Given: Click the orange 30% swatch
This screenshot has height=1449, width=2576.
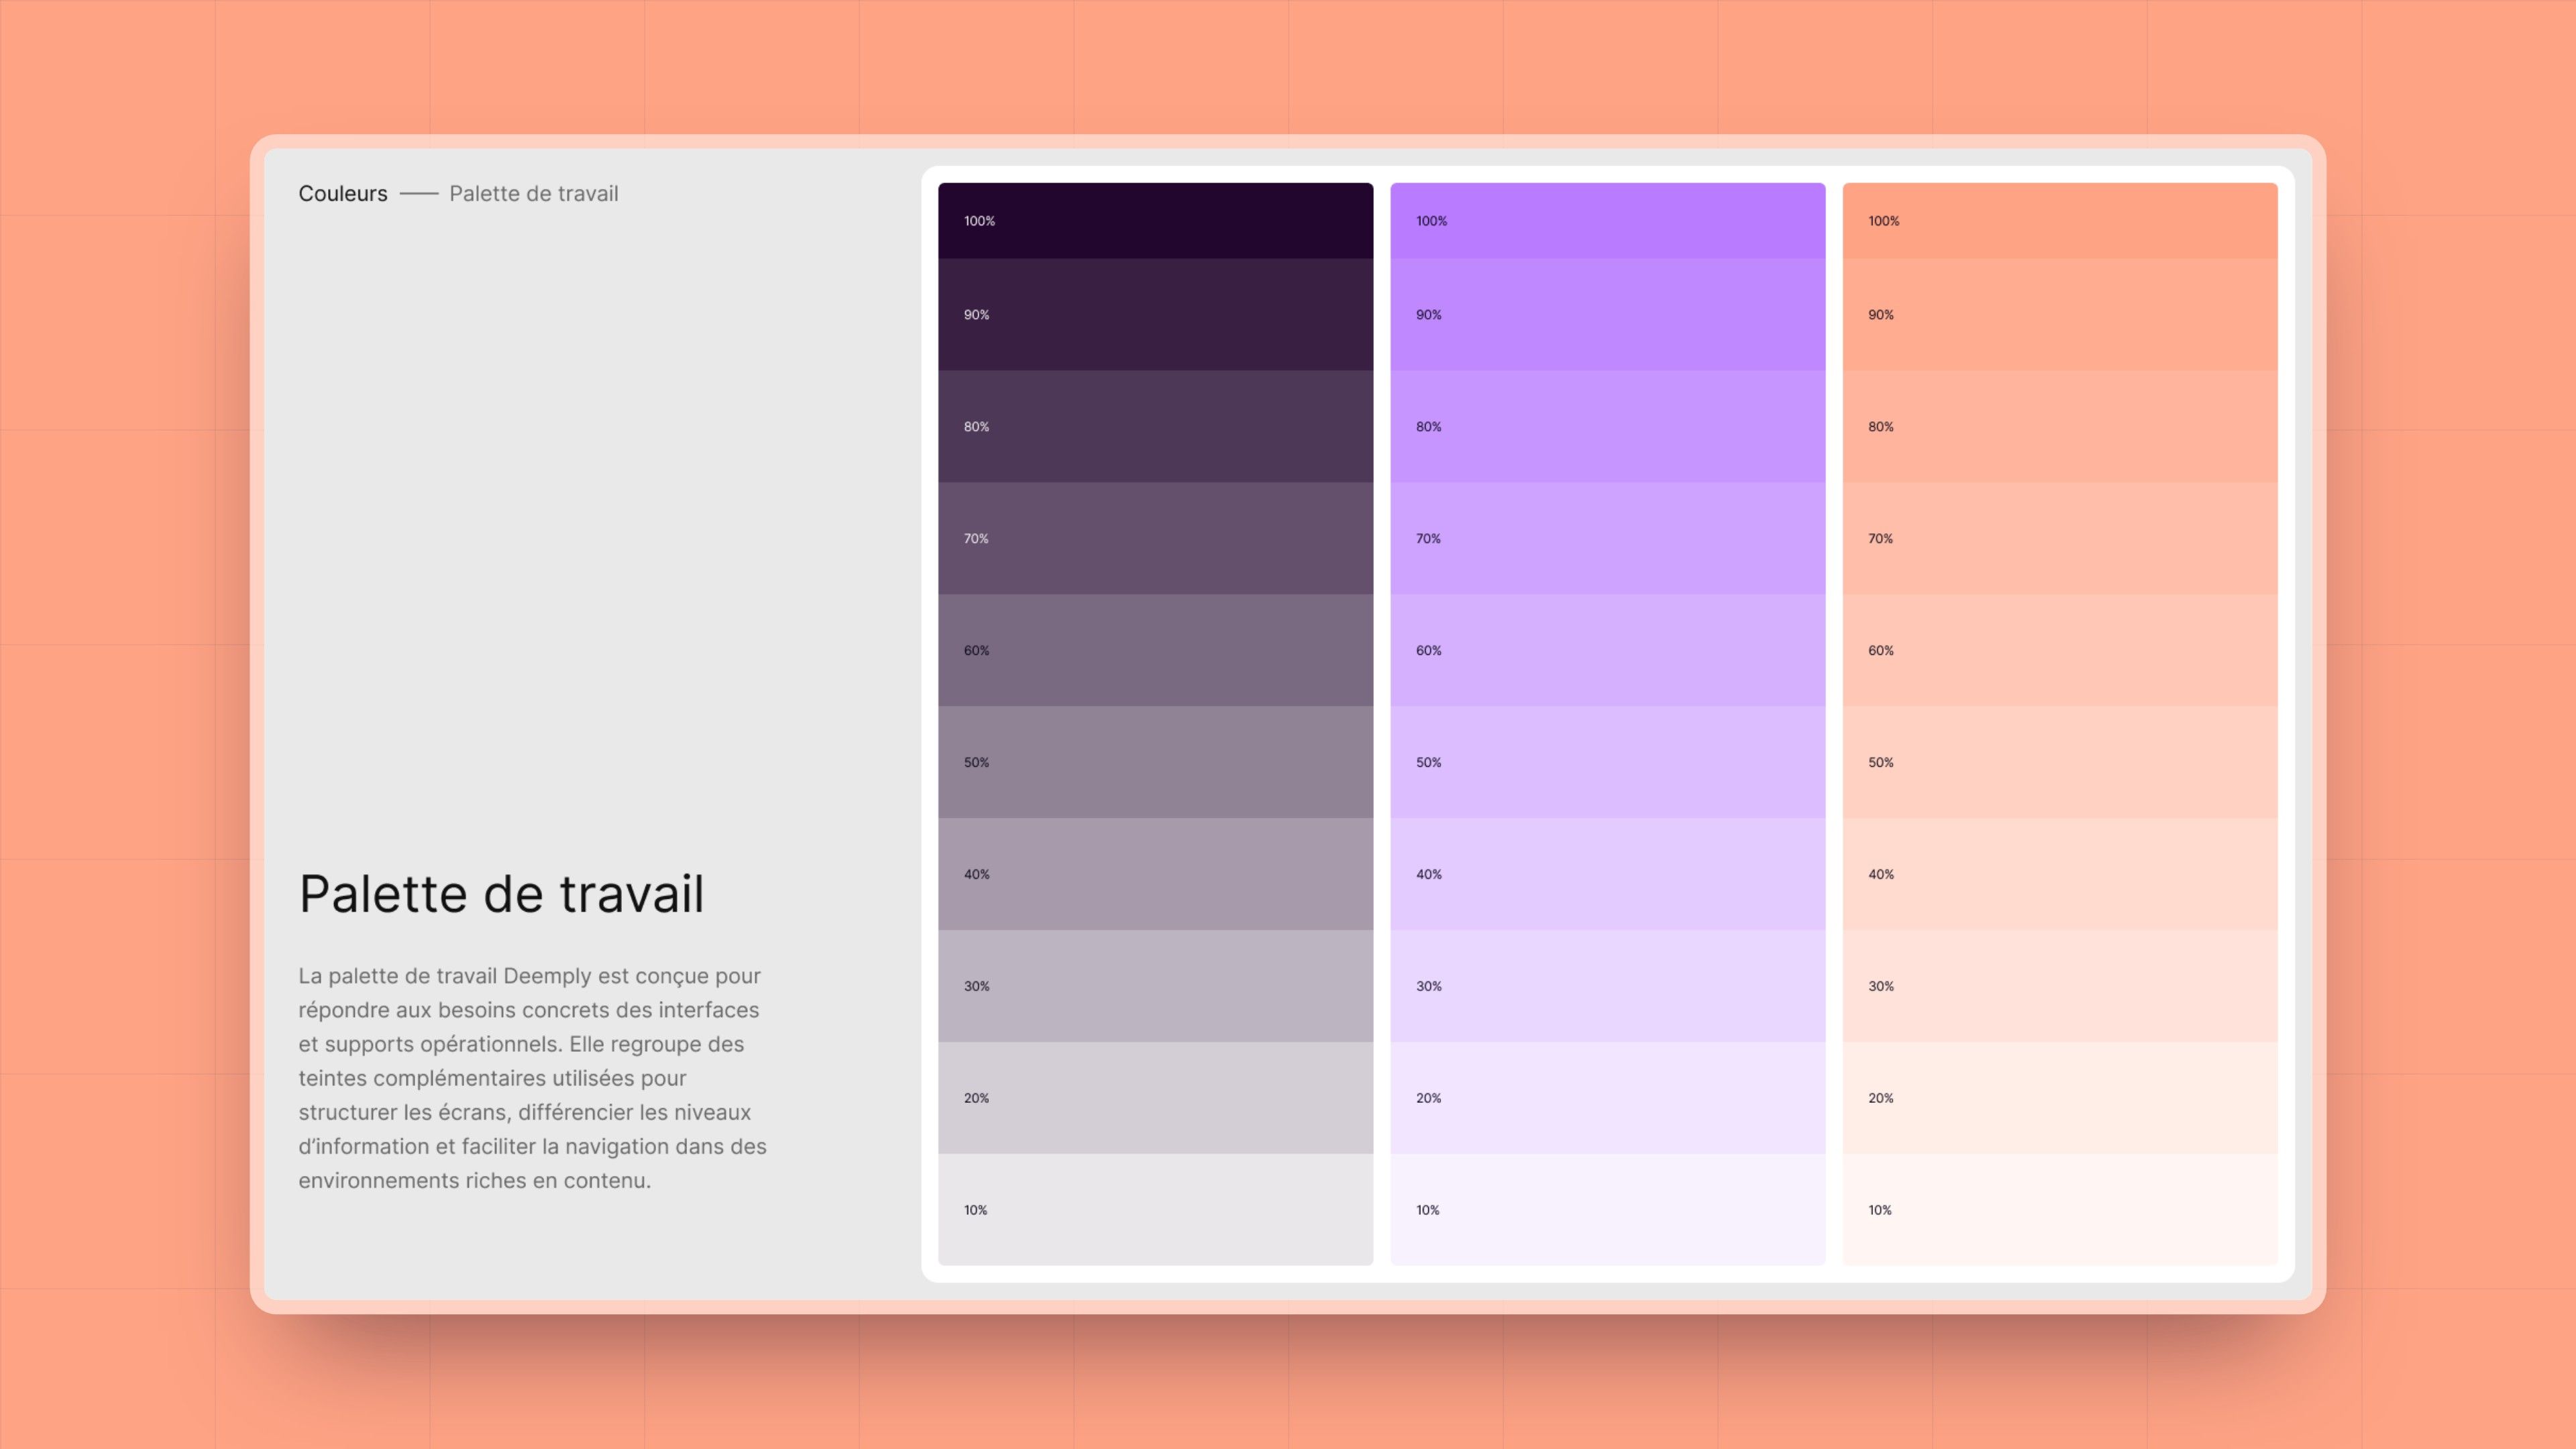Looking at the screenshot, I should (2060, 987).
